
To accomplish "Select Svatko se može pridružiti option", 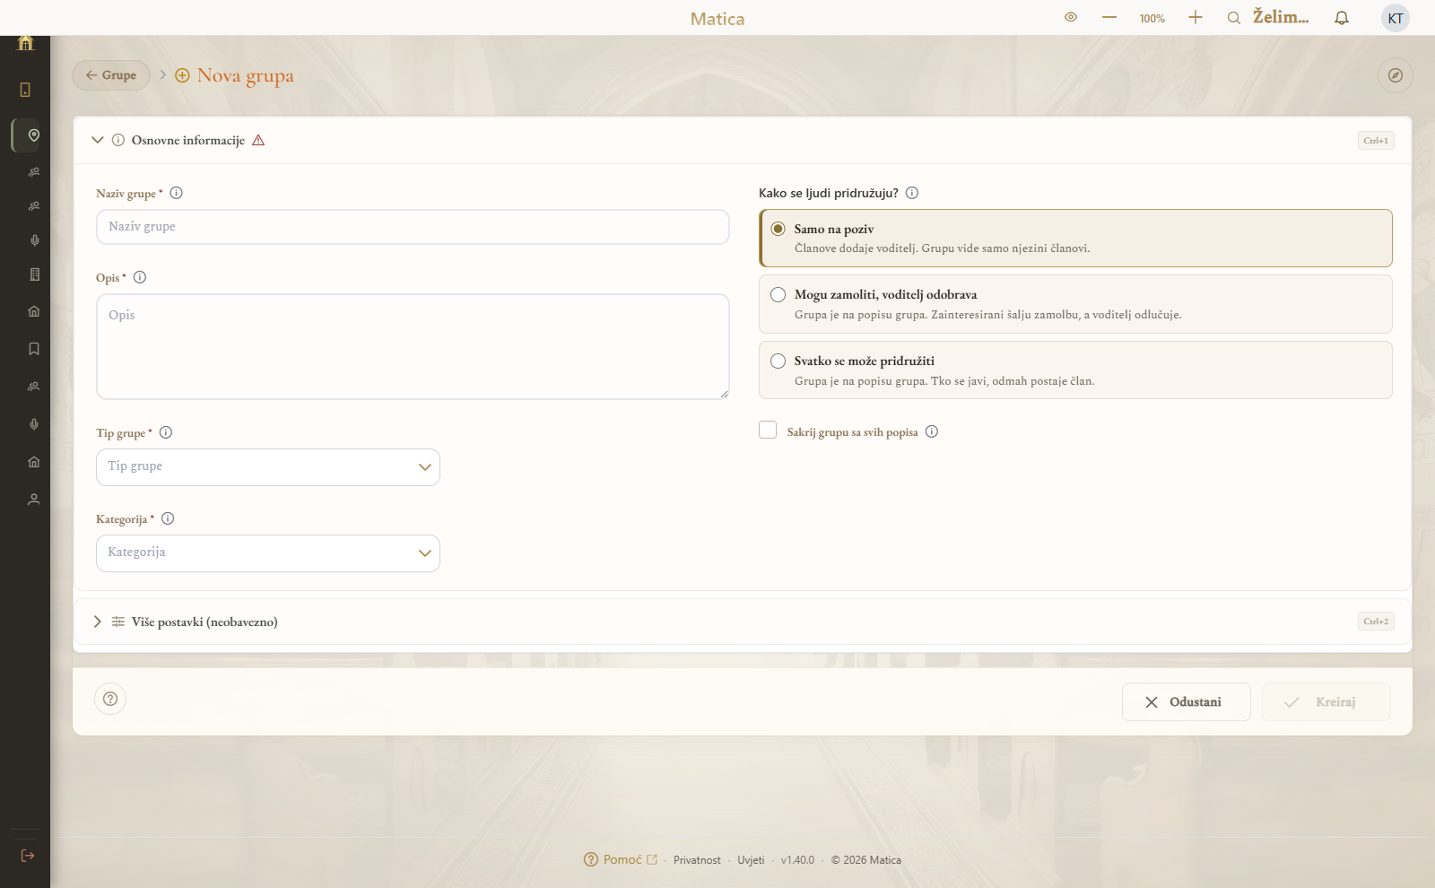I will (x=1075, y=370).
